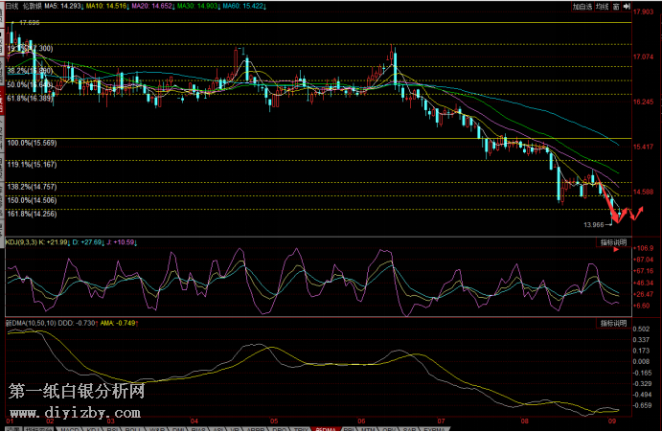The height and width of the screenshot is (432, 662).
Task: Click the small icon before DMA(10,50,10) label
Action: tap(8, 324)
